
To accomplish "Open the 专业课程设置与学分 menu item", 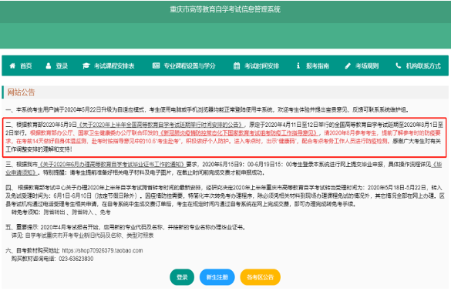I will click(x=183, y=65).
